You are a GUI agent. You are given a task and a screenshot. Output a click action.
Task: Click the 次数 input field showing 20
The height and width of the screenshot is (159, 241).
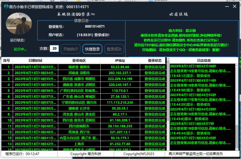tap(54, 49)
